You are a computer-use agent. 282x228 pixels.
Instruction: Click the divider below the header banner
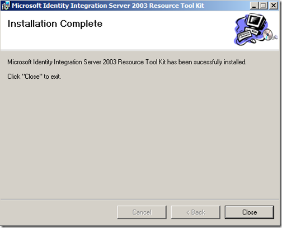coord(140,50)
